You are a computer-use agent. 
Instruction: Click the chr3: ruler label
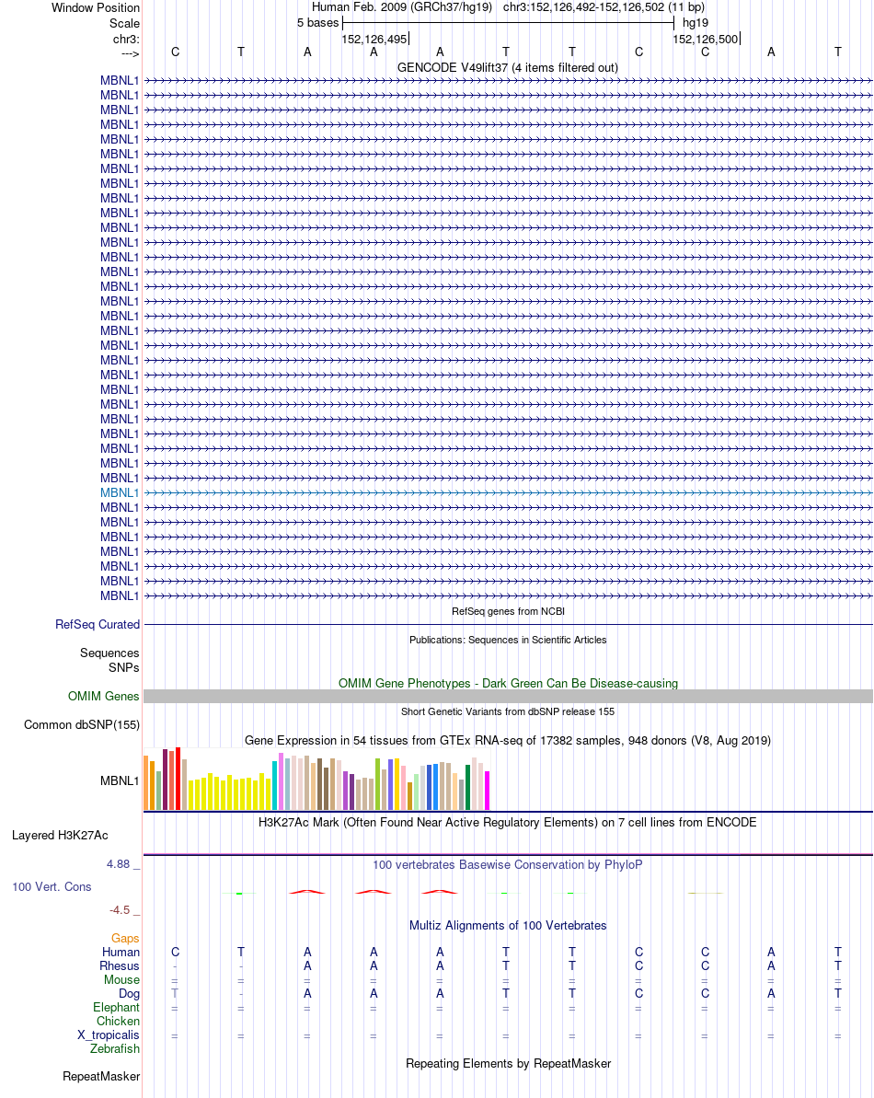tap(126, 39)
